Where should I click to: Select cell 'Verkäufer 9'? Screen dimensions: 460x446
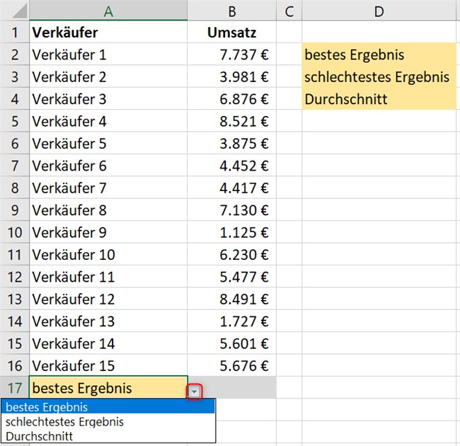pos(108,232)
